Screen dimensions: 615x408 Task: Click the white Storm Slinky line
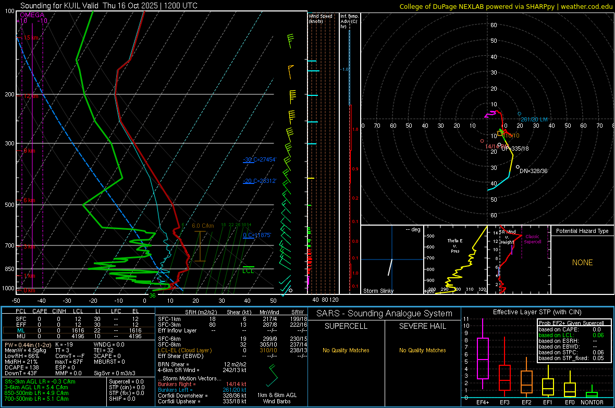pos(390,267)
